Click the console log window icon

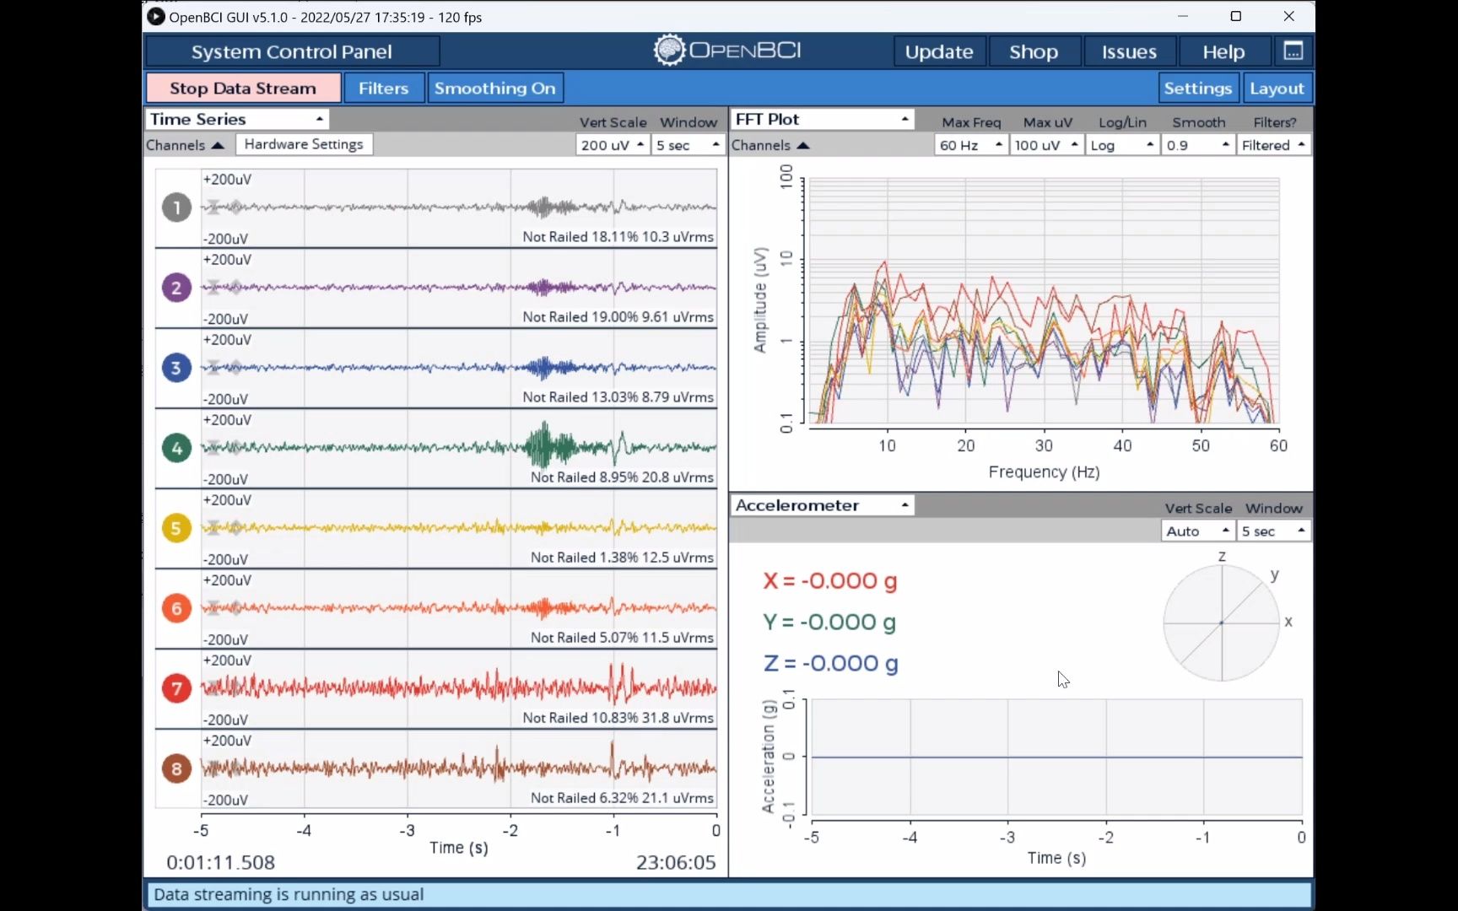point(1293,51)
